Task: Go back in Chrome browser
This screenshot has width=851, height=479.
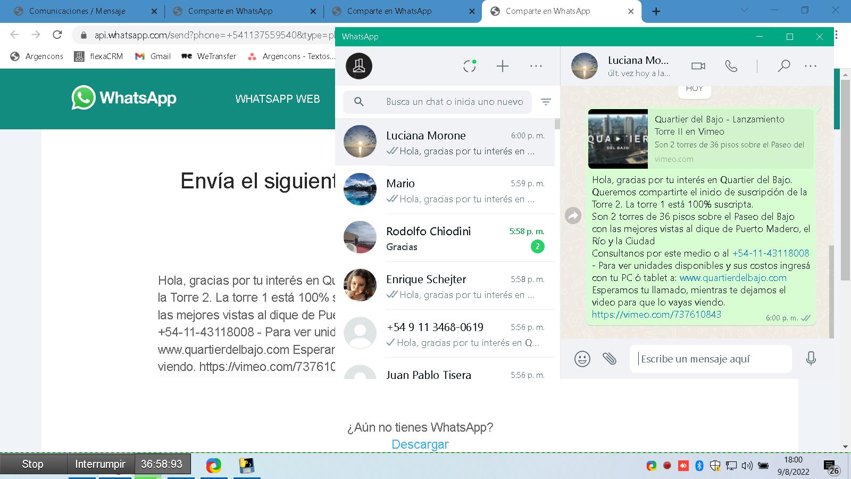Action: pyautogui.click(x=14, y=35)
